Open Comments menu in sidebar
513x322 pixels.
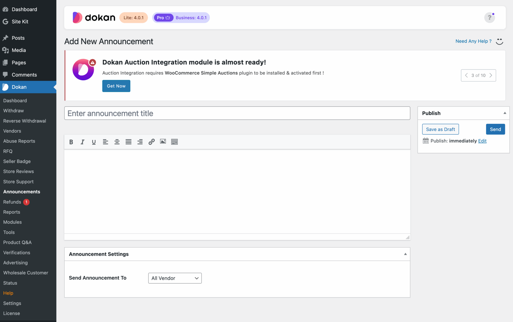click(x=28, y=75)
